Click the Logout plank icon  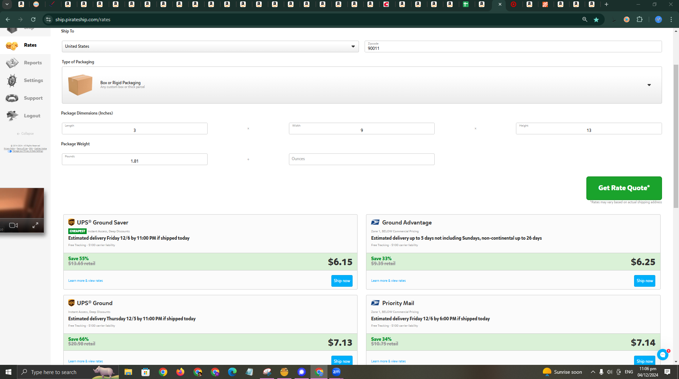12,116
